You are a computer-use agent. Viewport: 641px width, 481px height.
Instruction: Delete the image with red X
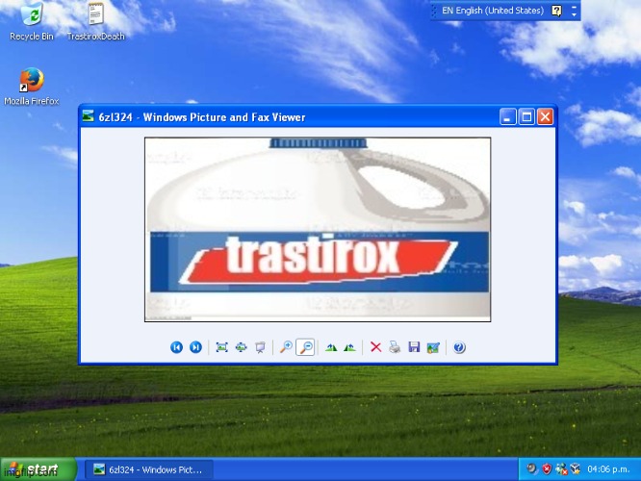(x=375, y=347)
